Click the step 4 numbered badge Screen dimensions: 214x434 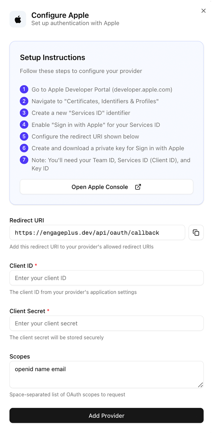[x=24, y=125]
